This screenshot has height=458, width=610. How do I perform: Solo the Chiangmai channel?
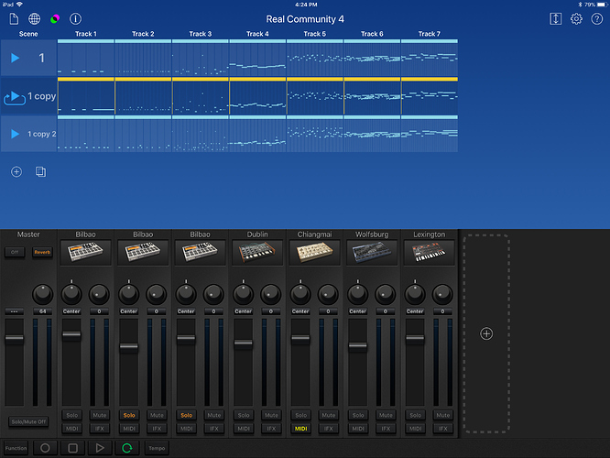300,415
